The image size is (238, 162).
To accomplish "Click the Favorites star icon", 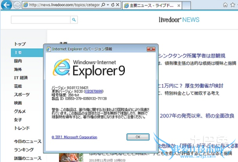I will tap(233, 5).
